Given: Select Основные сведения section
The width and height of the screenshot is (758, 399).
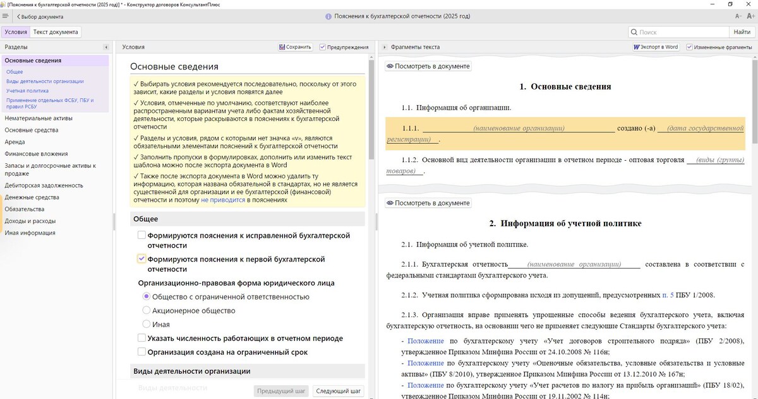Looking at the screenshot, I should coord(56,61).
